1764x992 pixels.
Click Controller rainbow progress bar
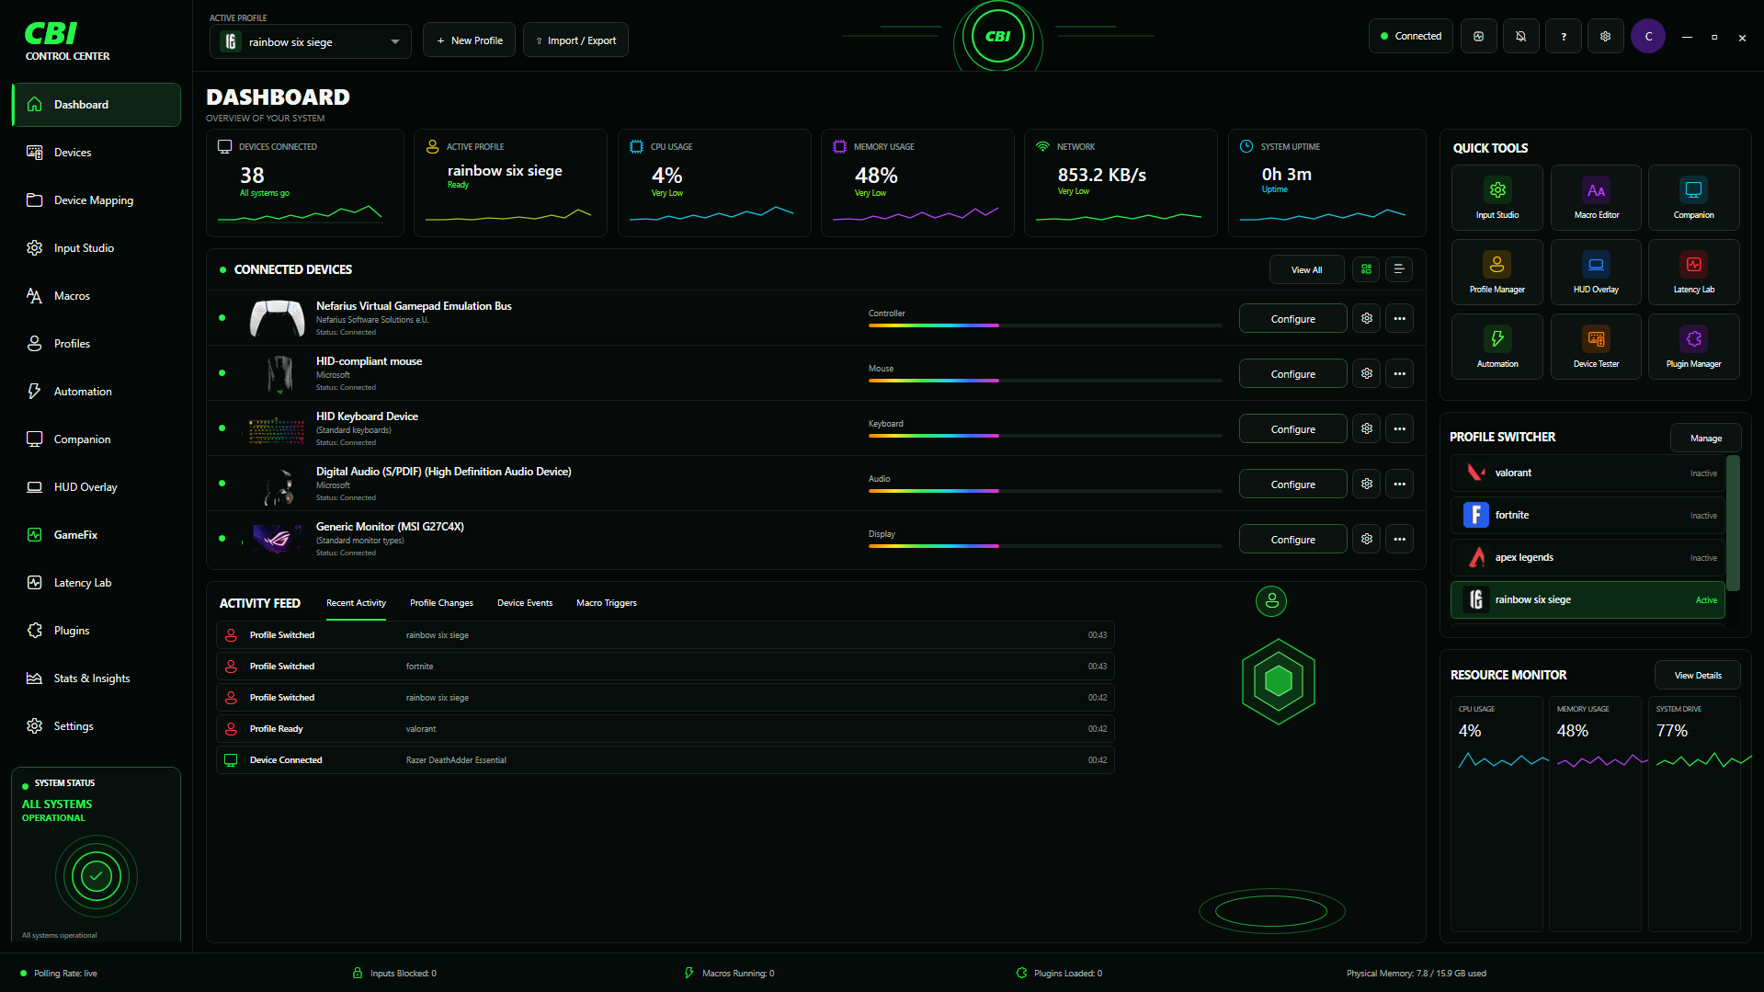(x=1045, y=325)
